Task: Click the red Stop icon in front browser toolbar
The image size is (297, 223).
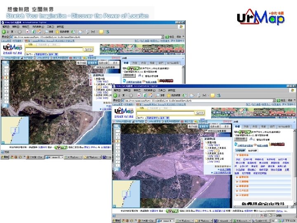Action: pyautogui.click(x=139, y=95)
